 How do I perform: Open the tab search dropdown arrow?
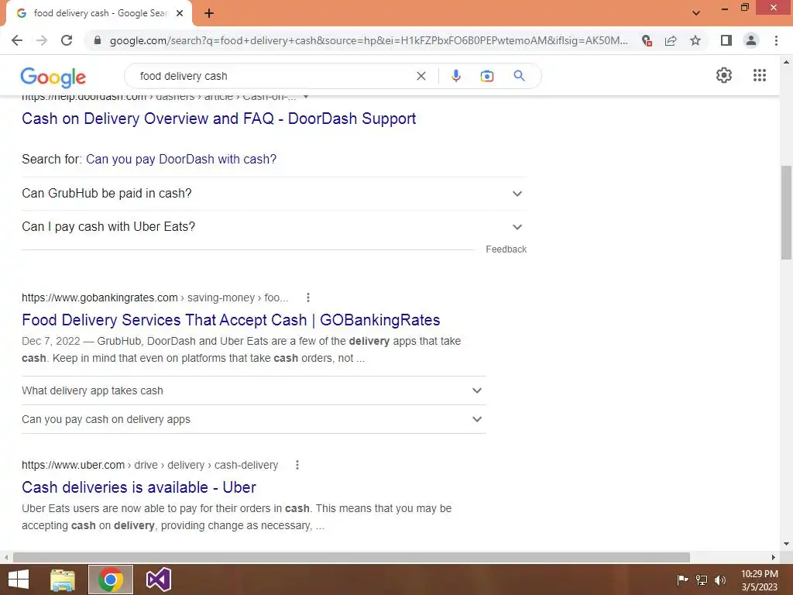click(x=696, y=13)
